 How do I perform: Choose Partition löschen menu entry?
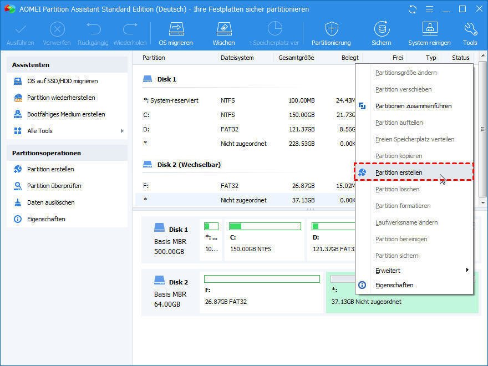coord(414,189)
